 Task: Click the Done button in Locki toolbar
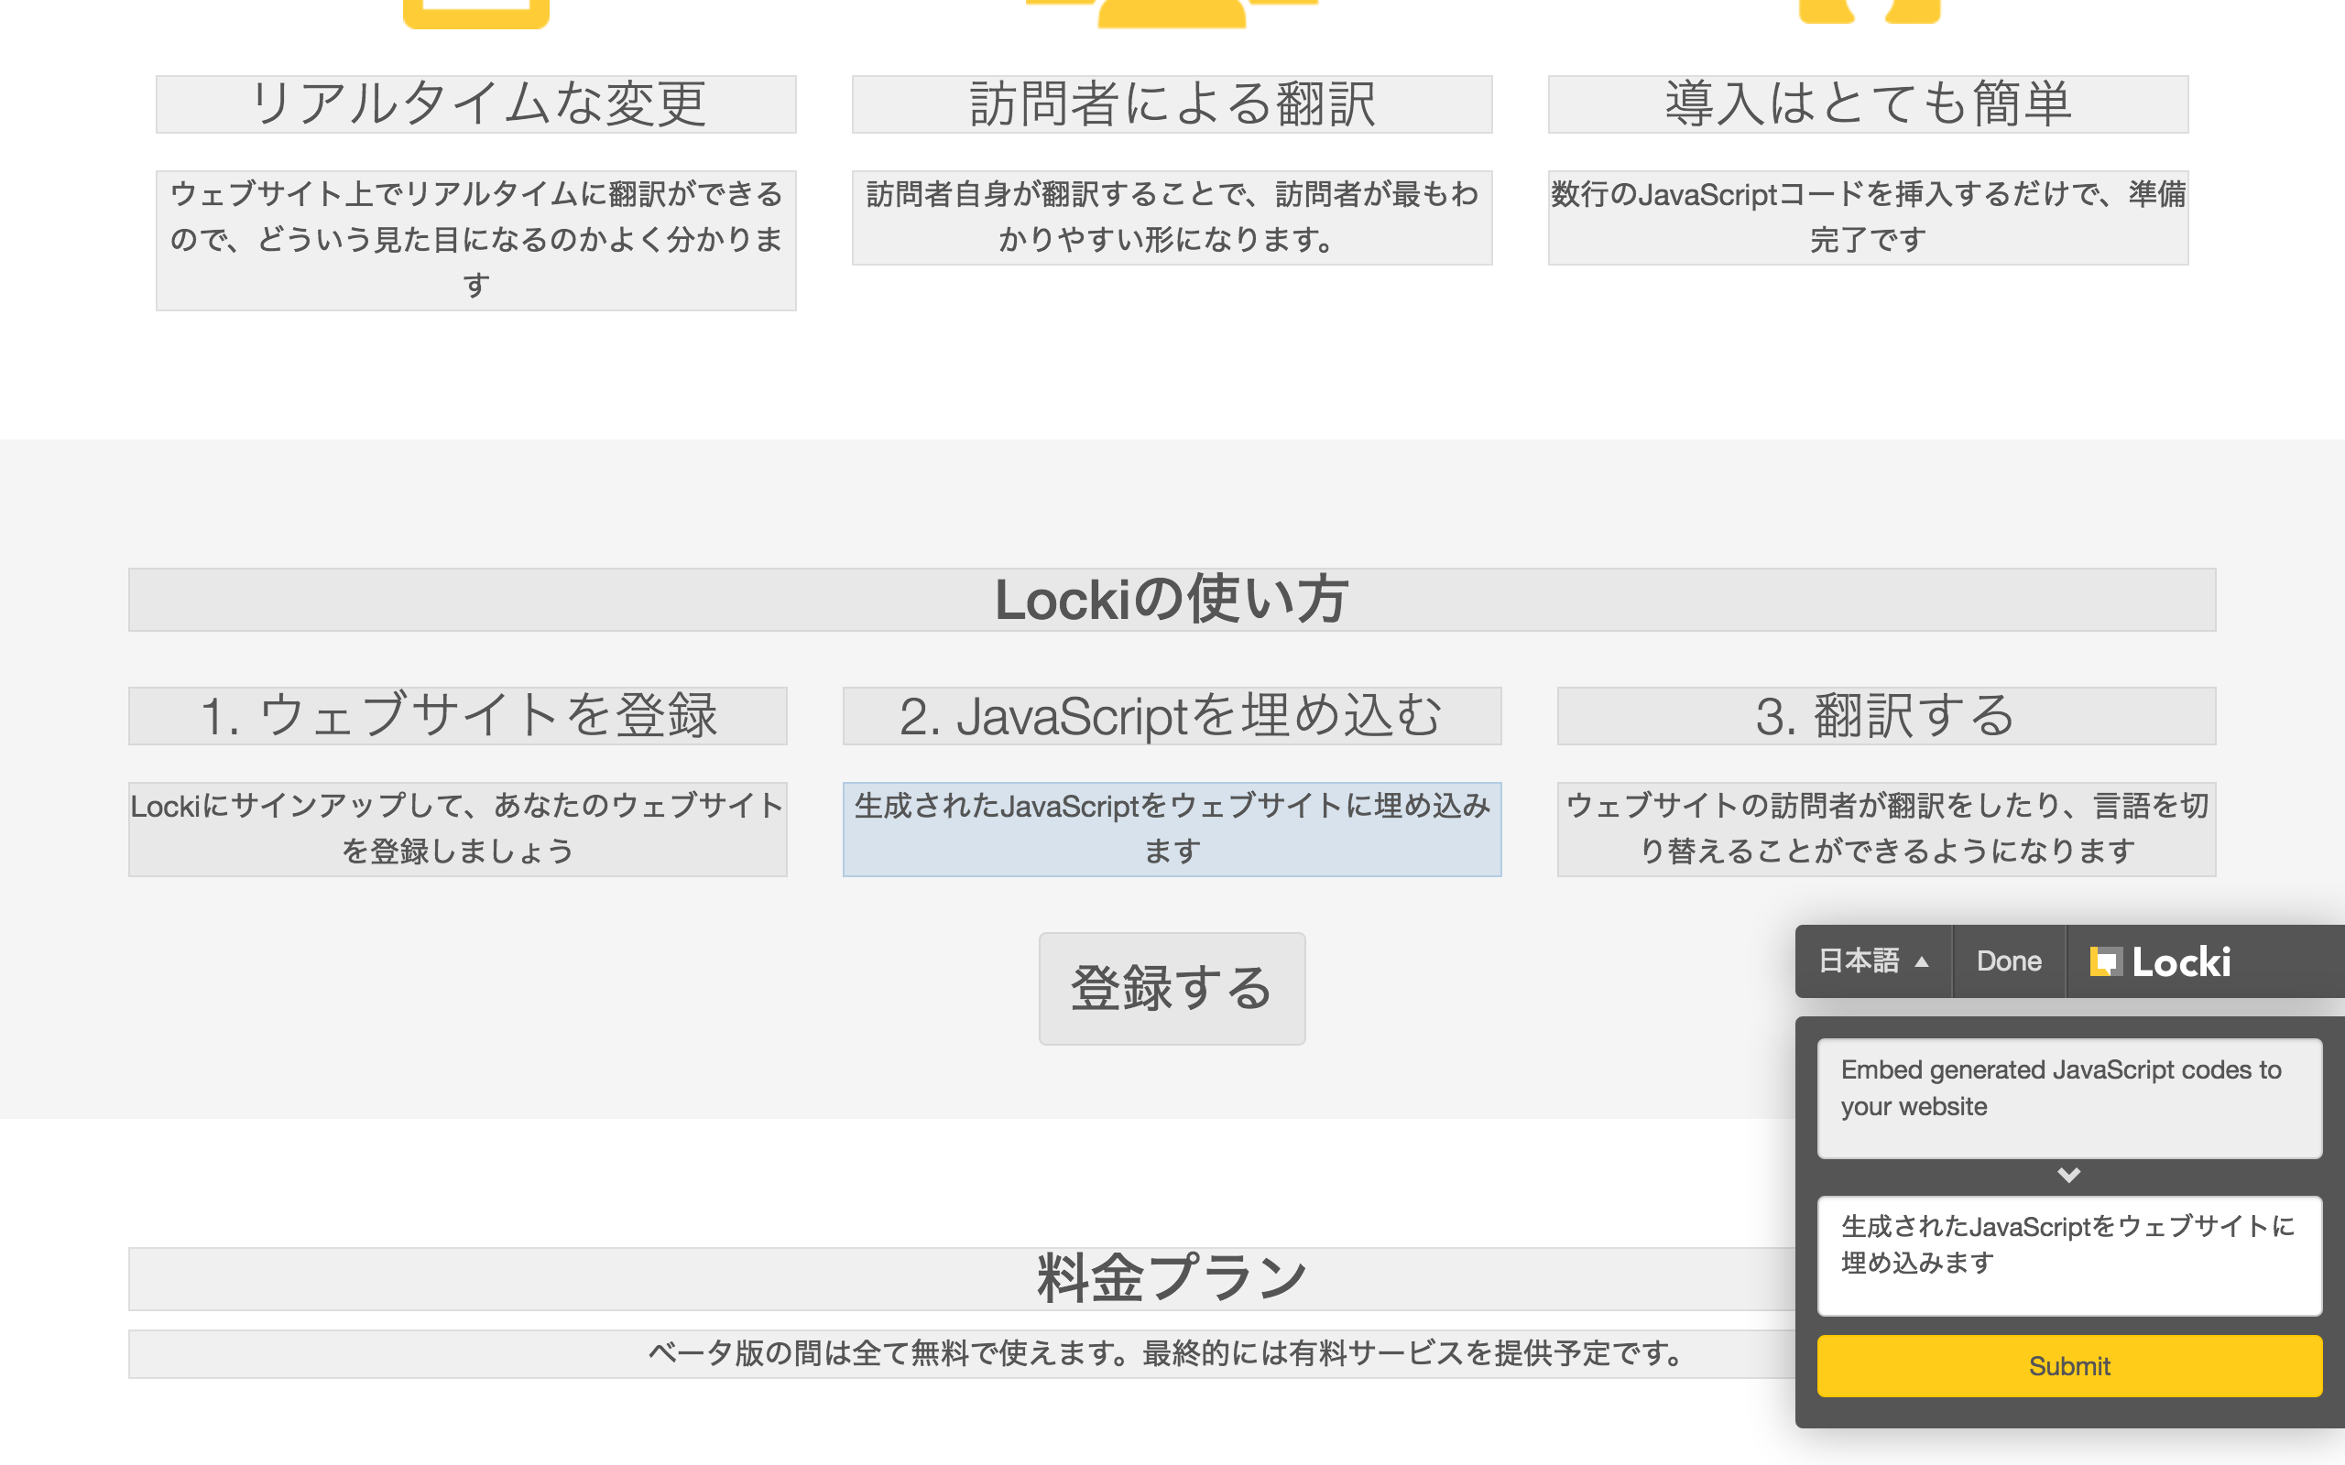[2008, 961]
